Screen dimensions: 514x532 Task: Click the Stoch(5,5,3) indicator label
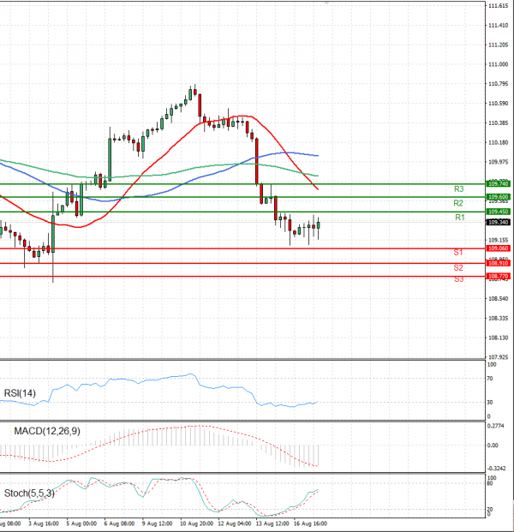tap(29, 493)
